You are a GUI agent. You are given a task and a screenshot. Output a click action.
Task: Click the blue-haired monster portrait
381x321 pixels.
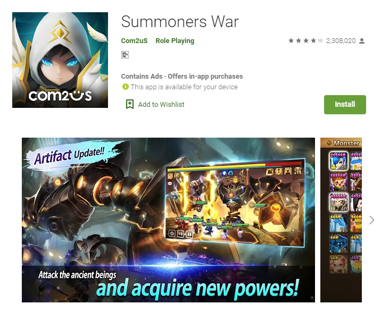pyautogui.click(x=338, y=161)
